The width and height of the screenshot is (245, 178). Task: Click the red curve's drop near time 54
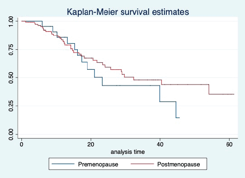(209, 89)
